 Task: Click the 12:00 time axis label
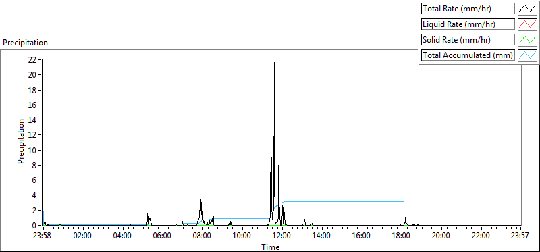tap(281, 236)
